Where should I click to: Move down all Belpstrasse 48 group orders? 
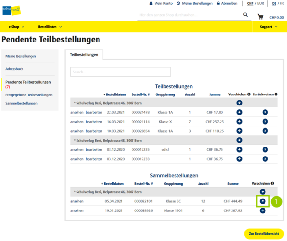pyautogui.click(x=239, y=140)
